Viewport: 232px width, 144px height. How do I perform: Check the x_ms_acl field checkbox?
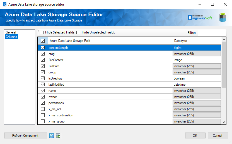pyautogui.click(x=43, y=109)
